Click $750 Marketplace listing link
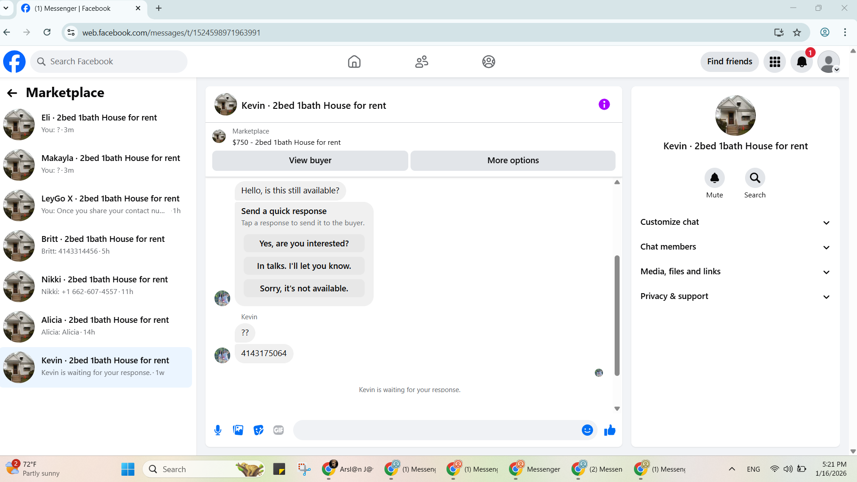The image size is (857, 482). click(x=286, y=143)
